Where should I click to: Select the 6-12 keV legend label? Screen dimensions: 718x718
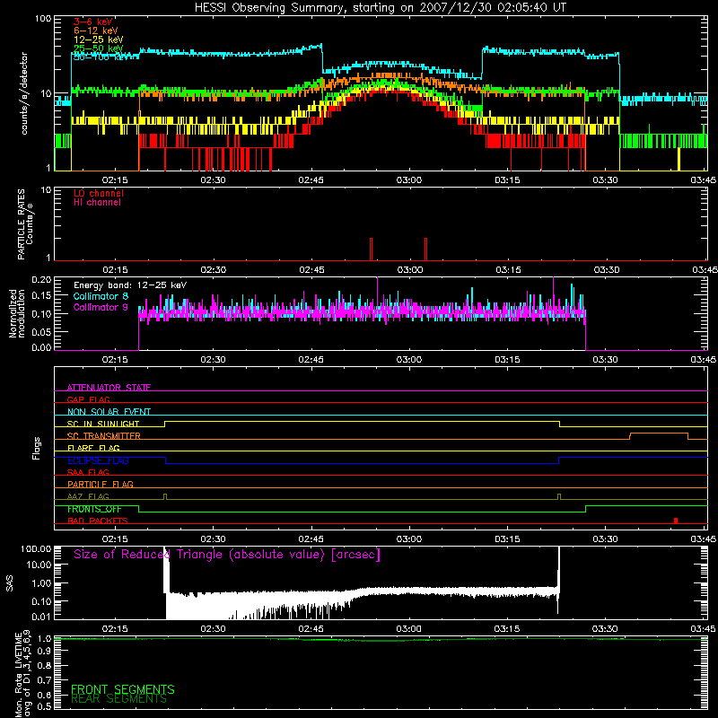point(96,31)
